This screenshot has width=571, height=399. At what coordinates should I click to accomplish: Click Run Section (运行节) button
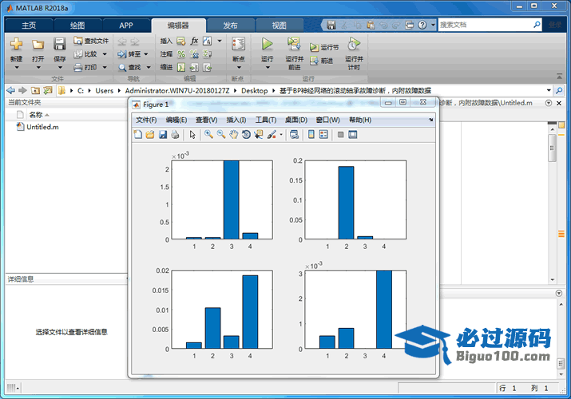coord(323,47)
